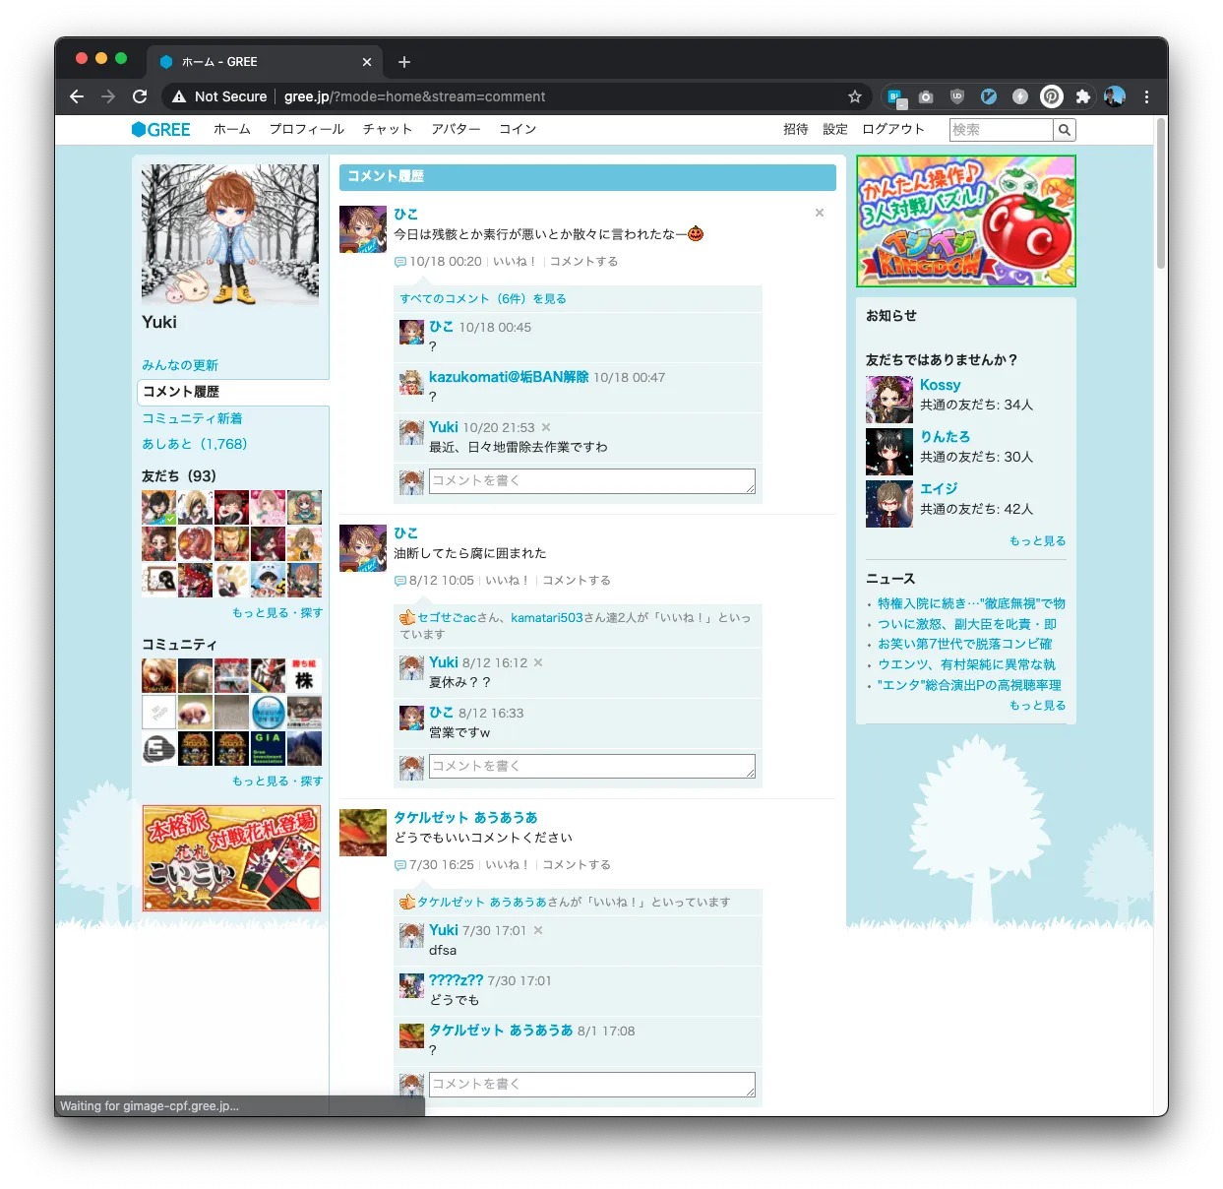Click いいね！ on the 8/12 10:05 post
This screenshot has height=1189, width=1223.
click(507, 581)
